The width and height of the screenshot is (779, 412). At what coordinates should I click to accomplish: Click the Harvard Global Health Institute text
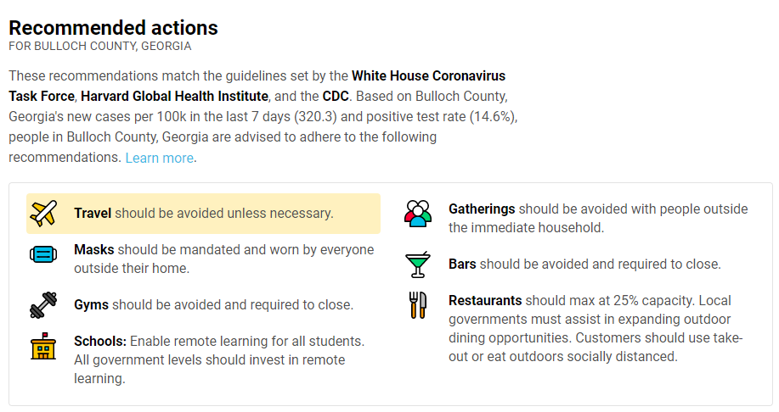click(174, 96)
